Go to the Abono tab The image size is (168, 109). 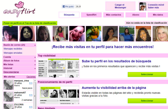click(136, 15)
